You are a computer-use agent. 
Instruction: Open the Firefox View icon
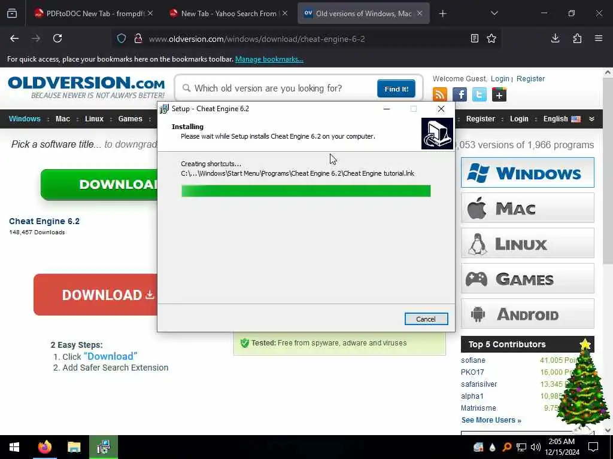point(12,13)
